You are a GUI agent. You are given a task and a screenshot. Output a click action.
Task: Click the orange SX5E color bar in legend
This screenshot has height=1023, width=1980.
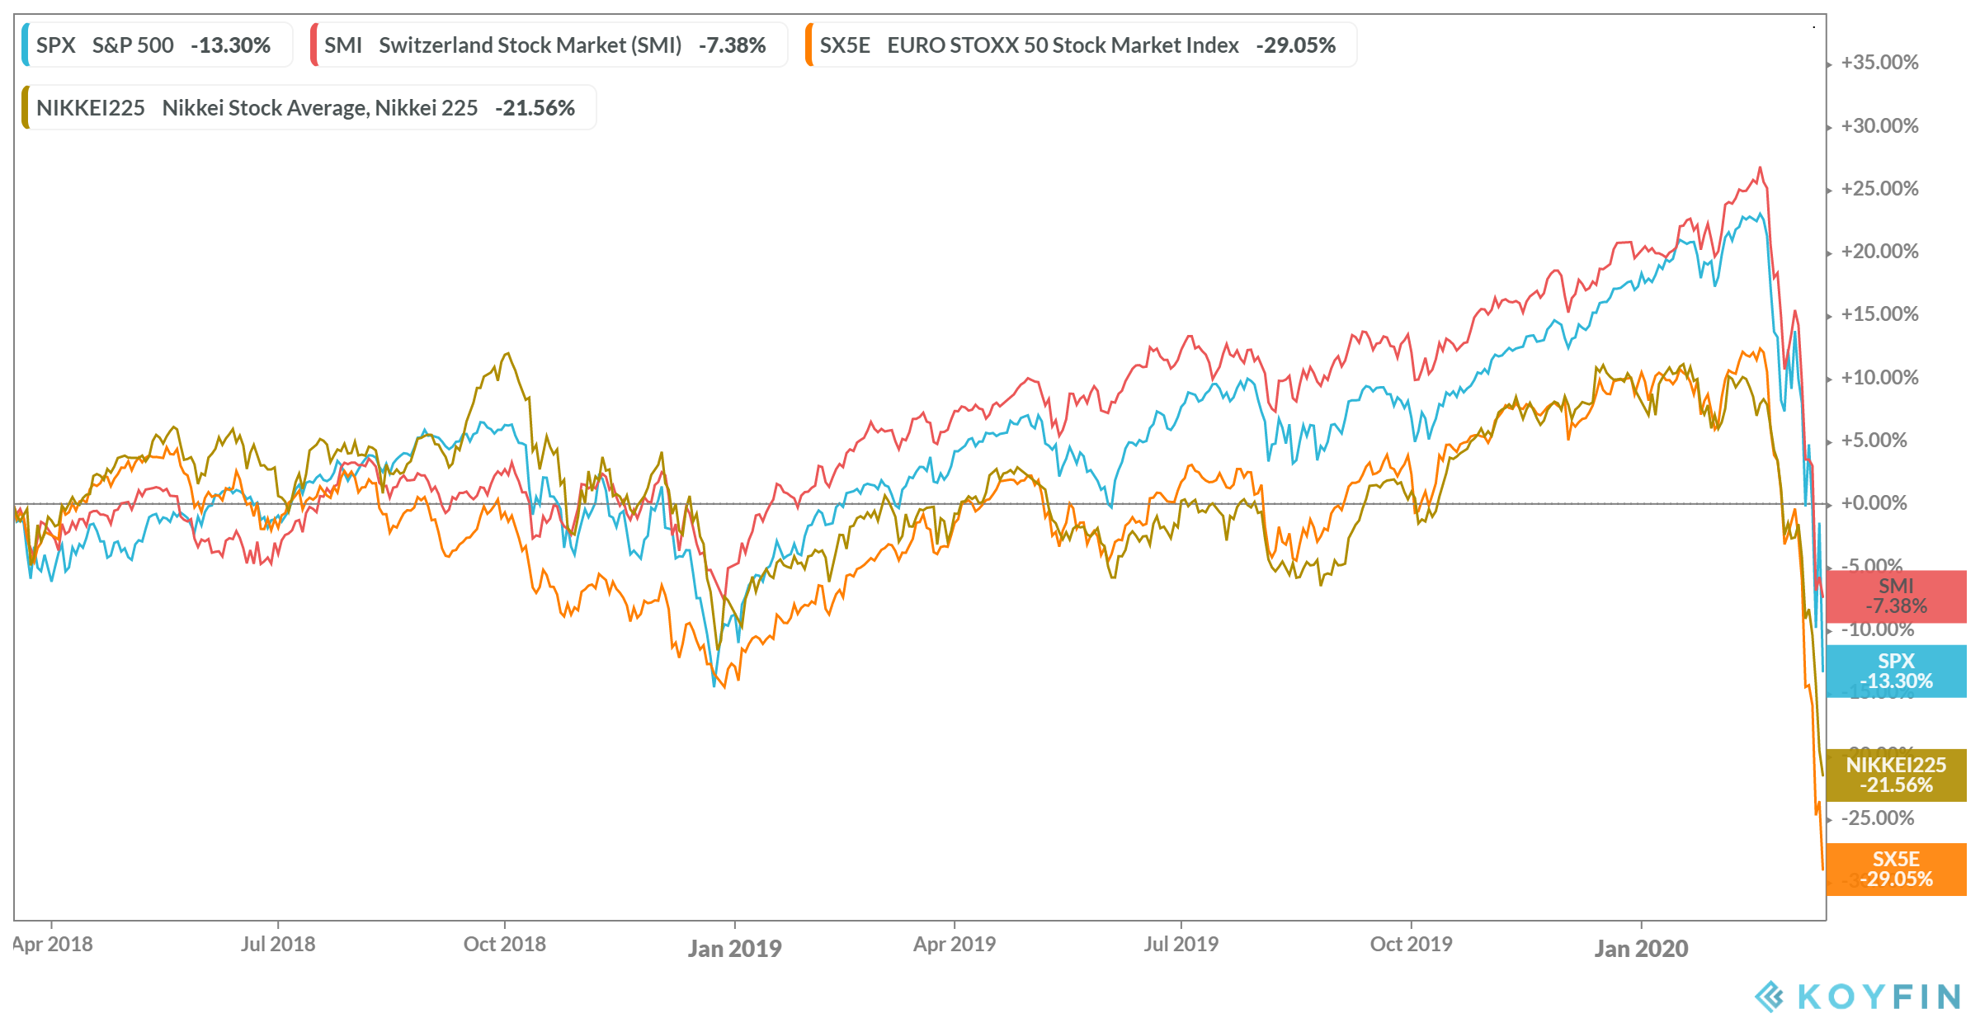809,45
